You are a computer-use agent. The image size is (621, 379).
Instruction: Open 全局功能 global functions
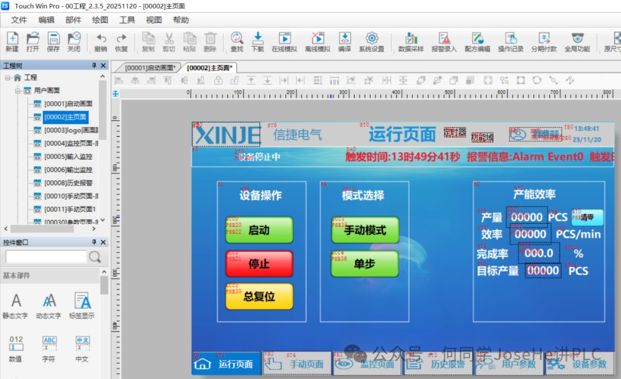[577, 42]
